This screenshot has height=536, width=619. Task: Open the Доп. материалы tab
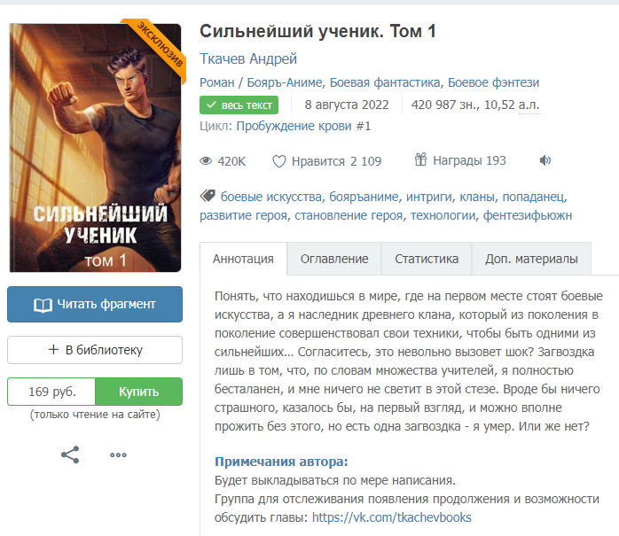[531, 259]
